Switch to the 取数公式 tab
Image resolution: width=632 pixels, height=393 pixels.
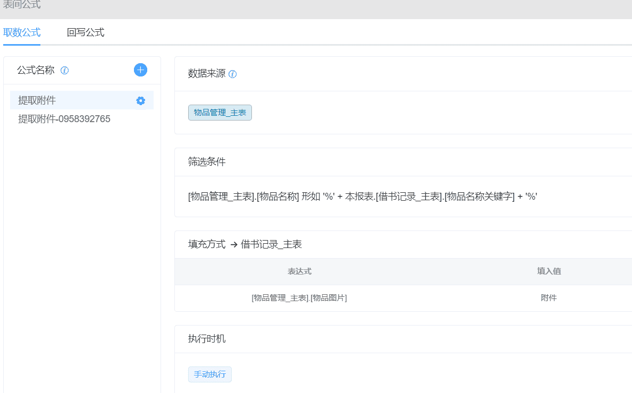tap(22, 32)
